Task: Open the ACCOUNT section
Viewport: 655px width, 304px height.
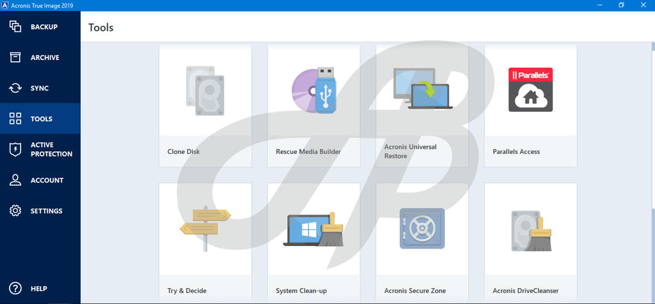Action: coord(47,180)
